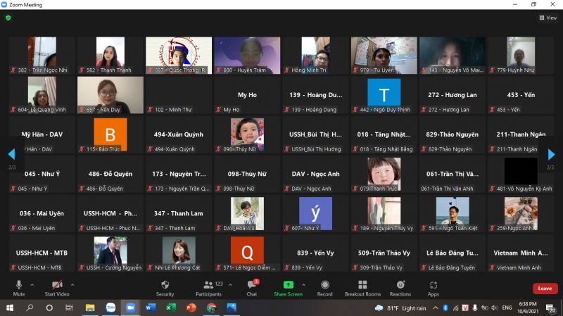The image size is (563, 316).
Task: Open Microsoft Word from the taskbar
Action: pyautogui.click(x=150, y=308)
